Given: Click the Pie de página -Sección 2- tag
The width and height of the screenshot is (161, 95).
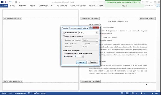Looking at the screenshot, I should (x=91, y=81).
